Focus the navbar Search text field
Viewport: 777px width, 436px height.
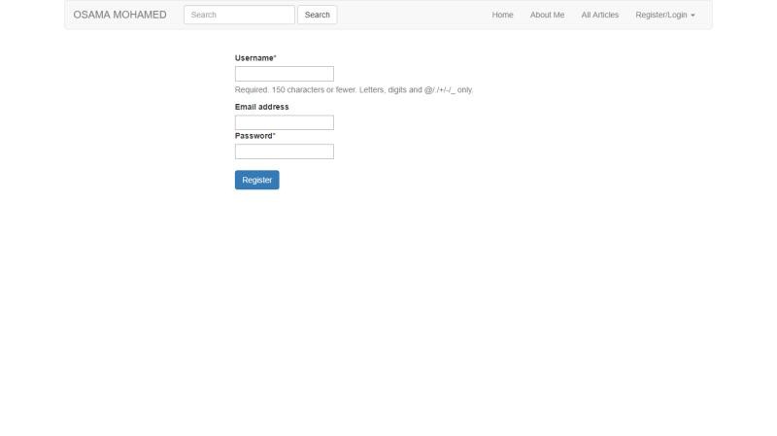tap(239, 15)
